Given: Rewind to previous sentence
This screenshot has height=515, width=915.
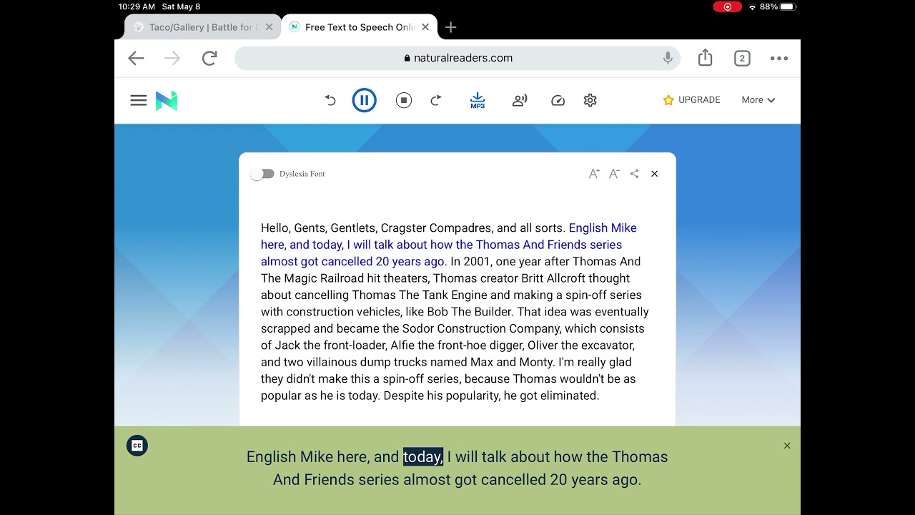Looking at the screenshot, I should (x=330, y=100).
